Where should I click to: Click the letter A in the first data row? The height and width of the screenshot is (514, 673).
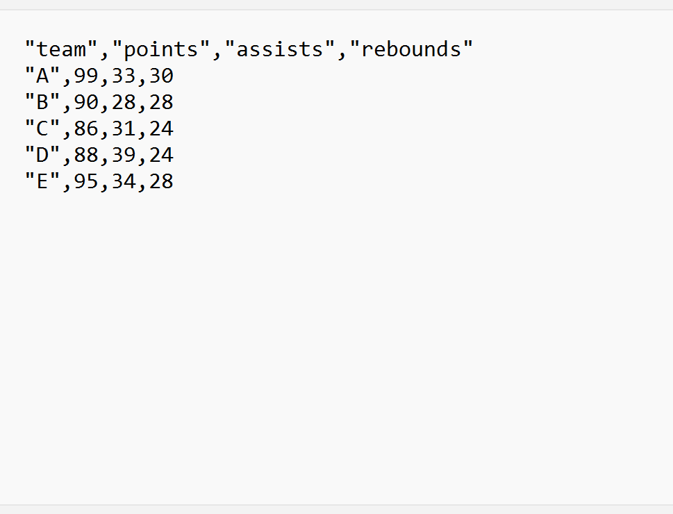42,76
